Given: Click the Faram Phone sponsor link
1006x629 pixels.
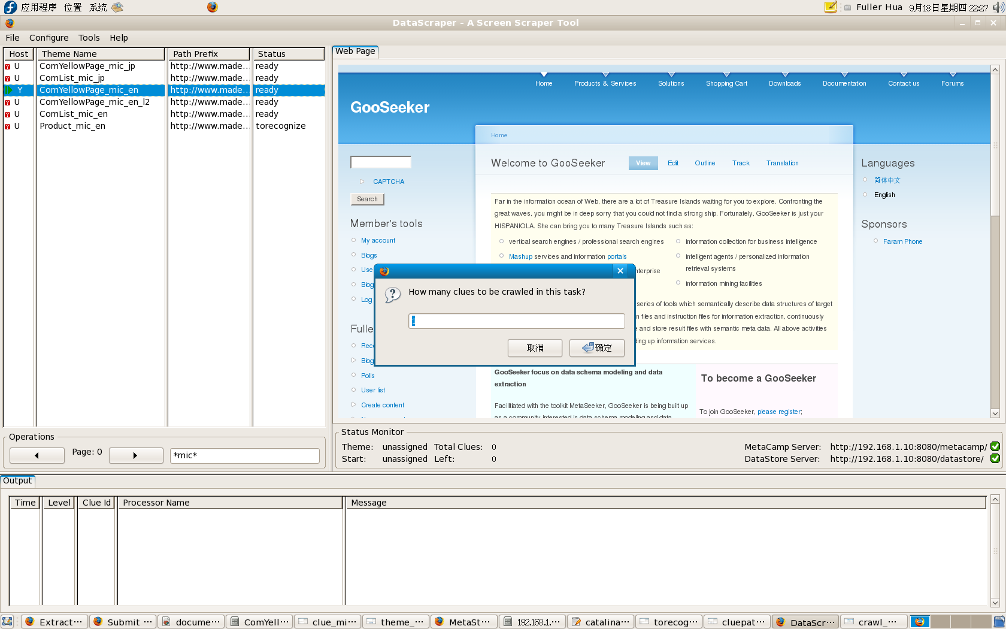Looking at the screenshot, I should (902, 242).
